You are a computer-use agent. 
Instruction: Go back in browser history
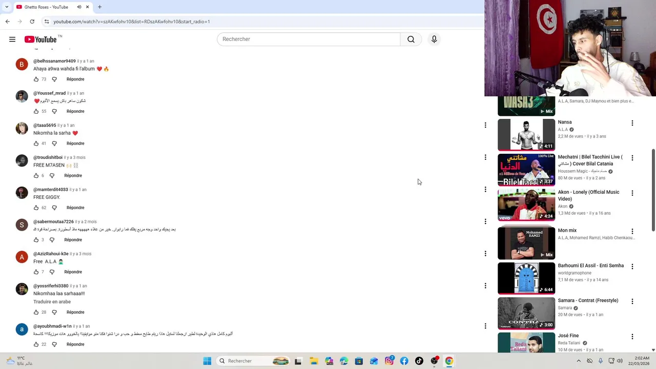pos(7,22)
